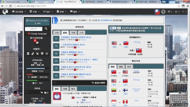Viewport: 190px width, 107px height.
Task: Open author TW_Jimmy profile link
Action: click(83, 62)
